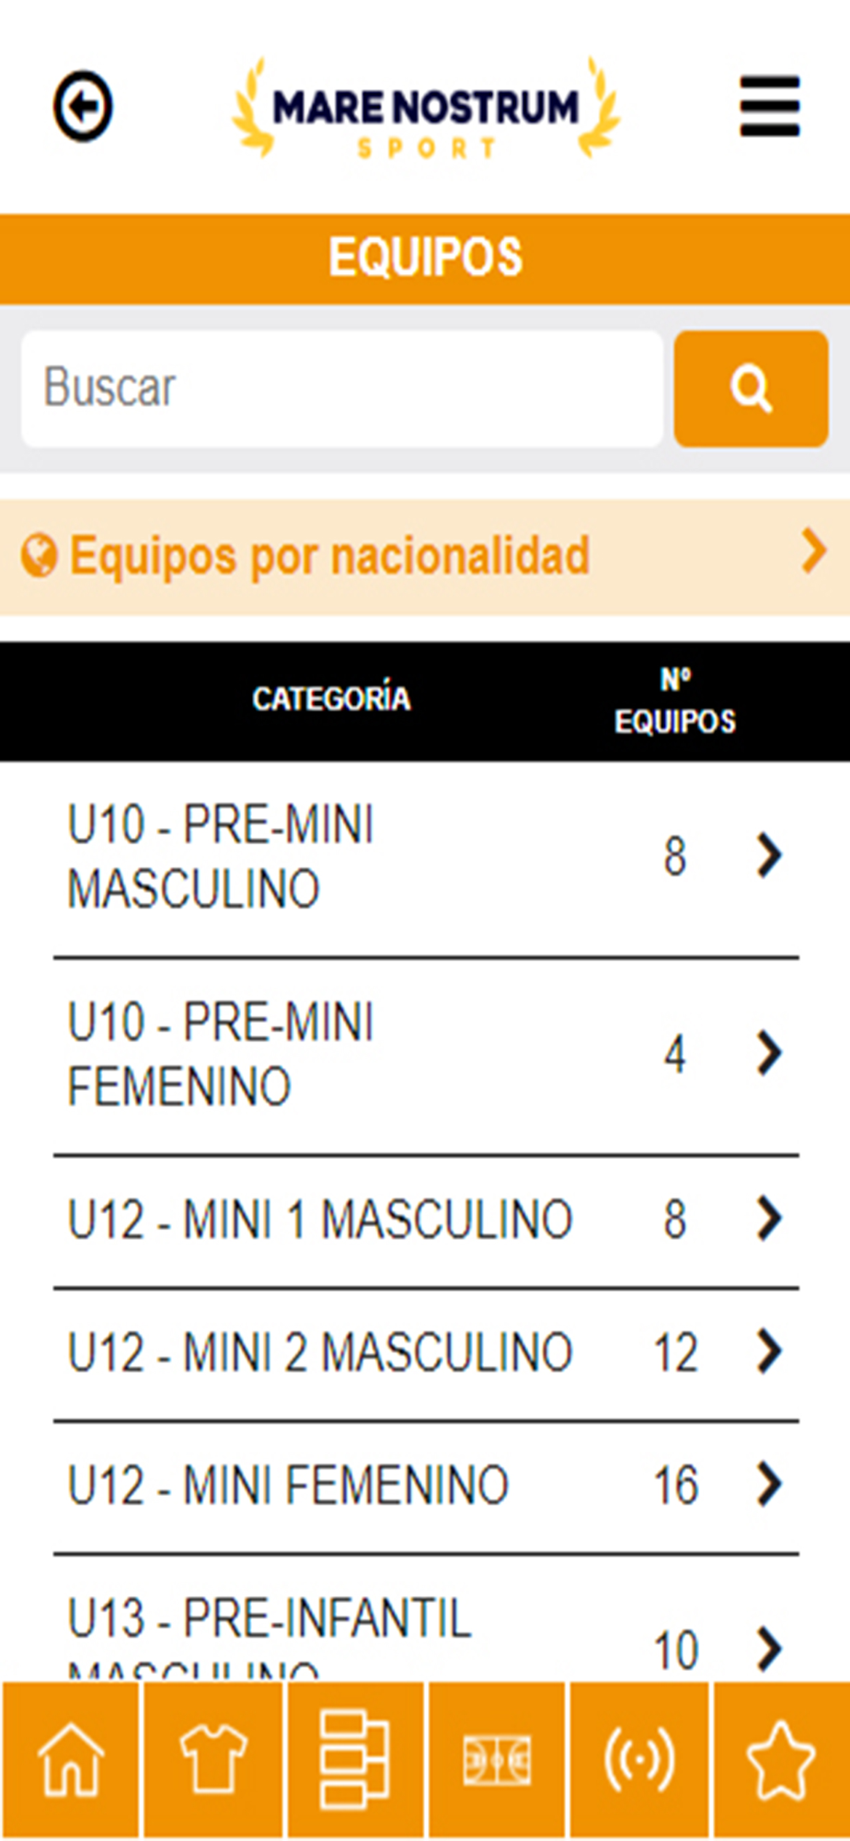850x1841 pixels.
Task: Open the bracket tournament tab
Action: [x=355, y=1759]
